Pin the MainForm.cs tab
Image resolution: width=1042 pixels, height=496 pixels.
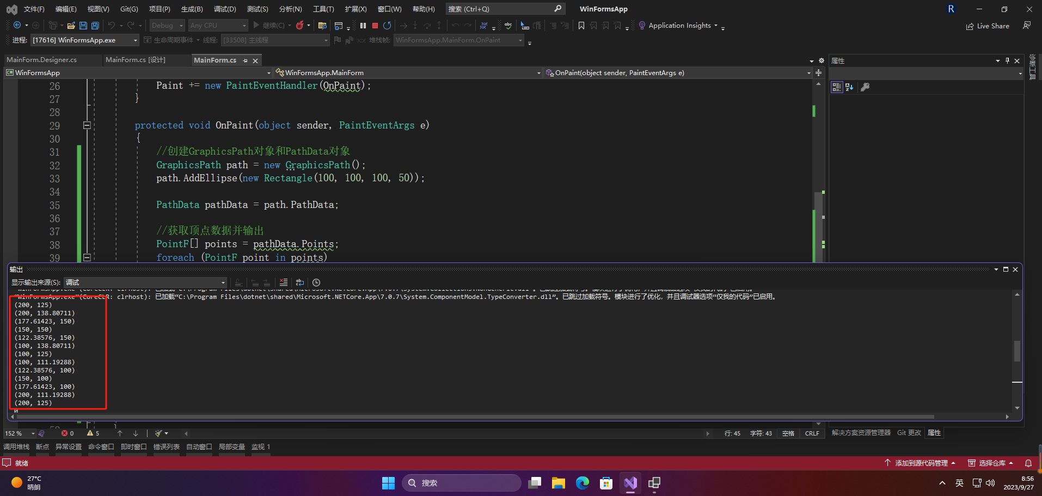pyautogui.click(x=246, y=60)
